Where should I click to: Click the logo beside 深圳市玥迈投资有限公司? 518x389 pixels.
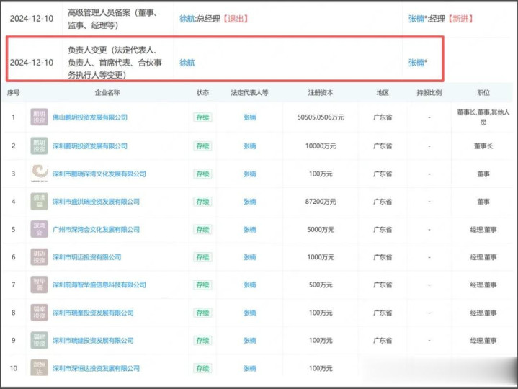pyautogui.click(x=39, y=257)
